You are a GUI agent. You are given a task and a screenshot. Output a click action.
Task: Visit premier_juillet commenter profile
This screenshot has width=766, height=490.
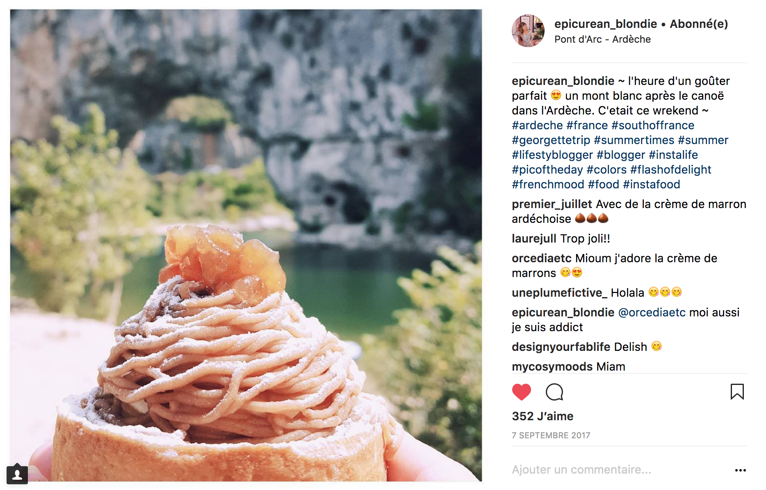tap(552, 204)
